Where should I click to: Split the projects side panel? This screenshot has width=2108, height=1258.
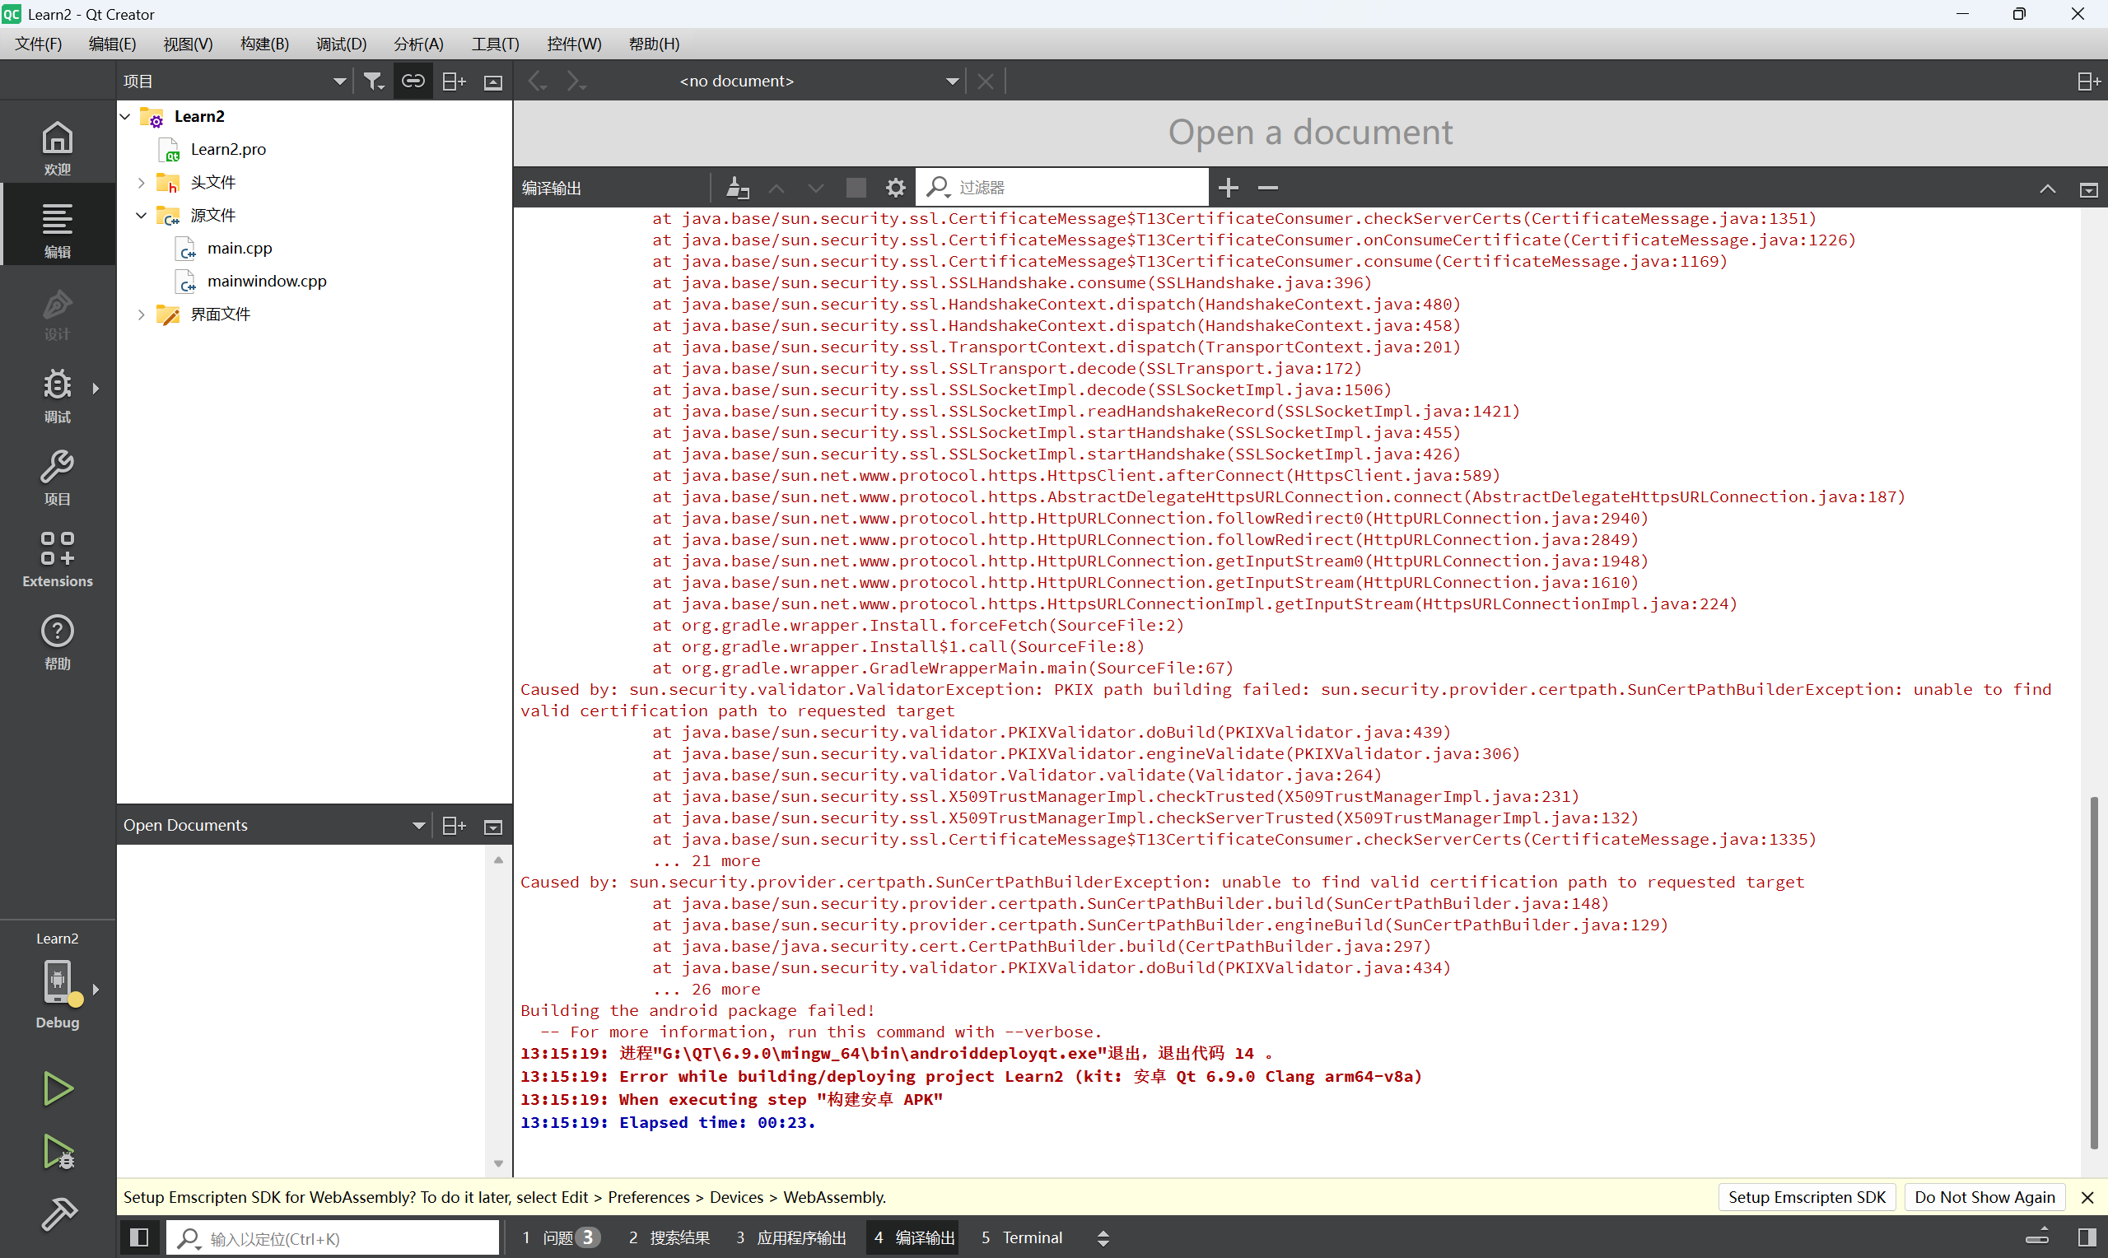coord(455,81)
